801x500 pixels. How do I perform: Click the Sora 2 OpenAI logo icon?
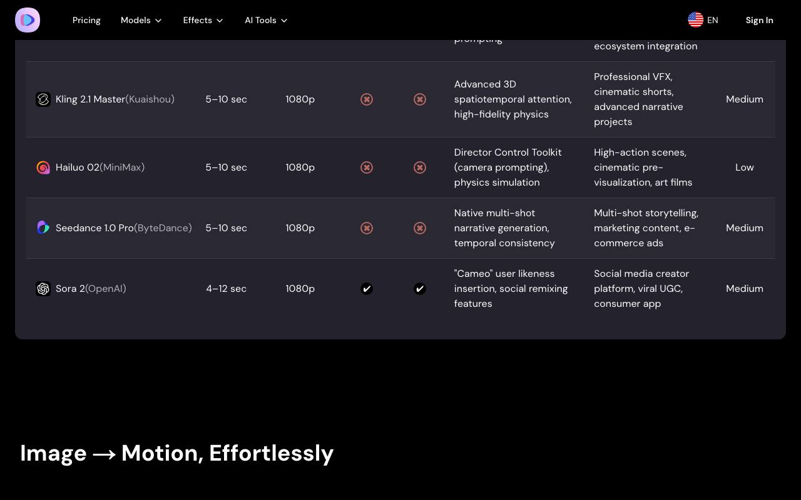tap(43, 289)
